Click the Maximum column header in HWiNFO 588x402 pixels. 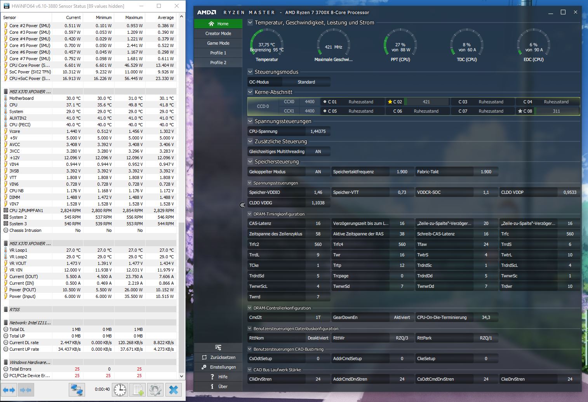[130, 17]
